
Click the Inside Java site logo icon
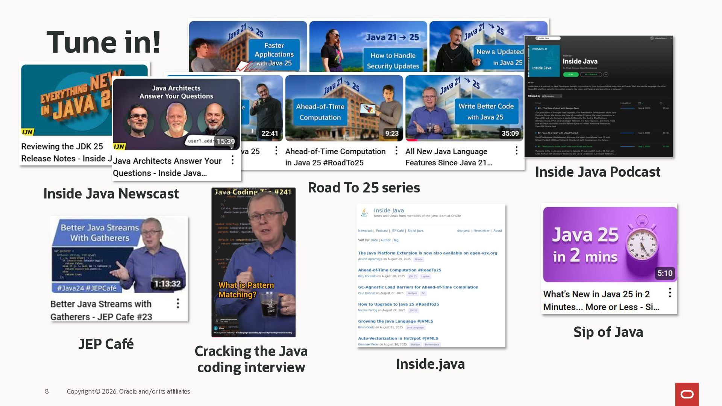[x=364, y=212]
